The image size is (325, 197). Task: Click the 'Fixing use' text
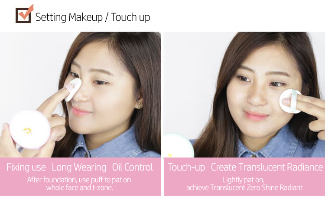pos(26,167)
